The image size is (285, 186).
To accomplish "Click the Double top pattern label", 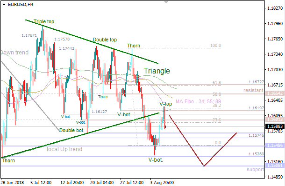I will 105,40.
